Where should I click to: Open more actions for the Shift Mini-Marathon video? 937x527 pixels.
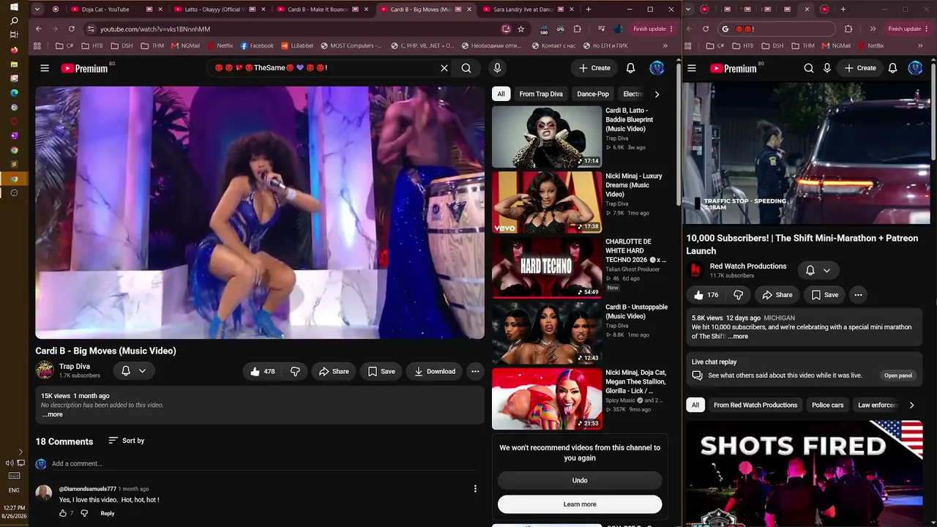858,295
